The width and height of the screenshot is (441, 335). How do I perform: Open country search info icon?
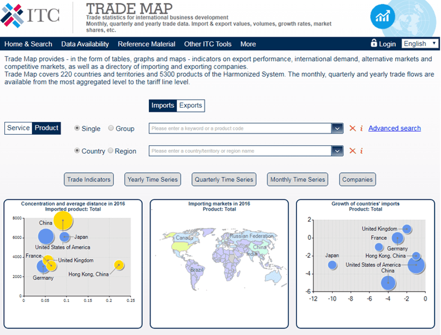click(x=362, y=151)
